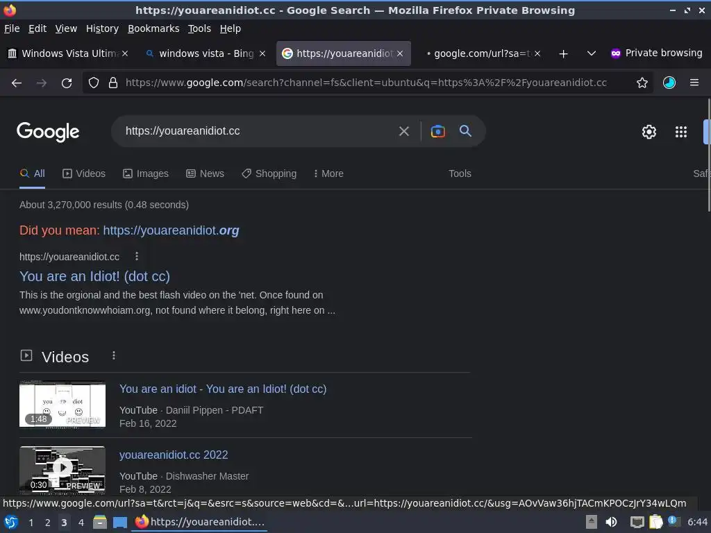Open the clipboard tray icon
711x533 pixels.
click(x=655, y=522)
